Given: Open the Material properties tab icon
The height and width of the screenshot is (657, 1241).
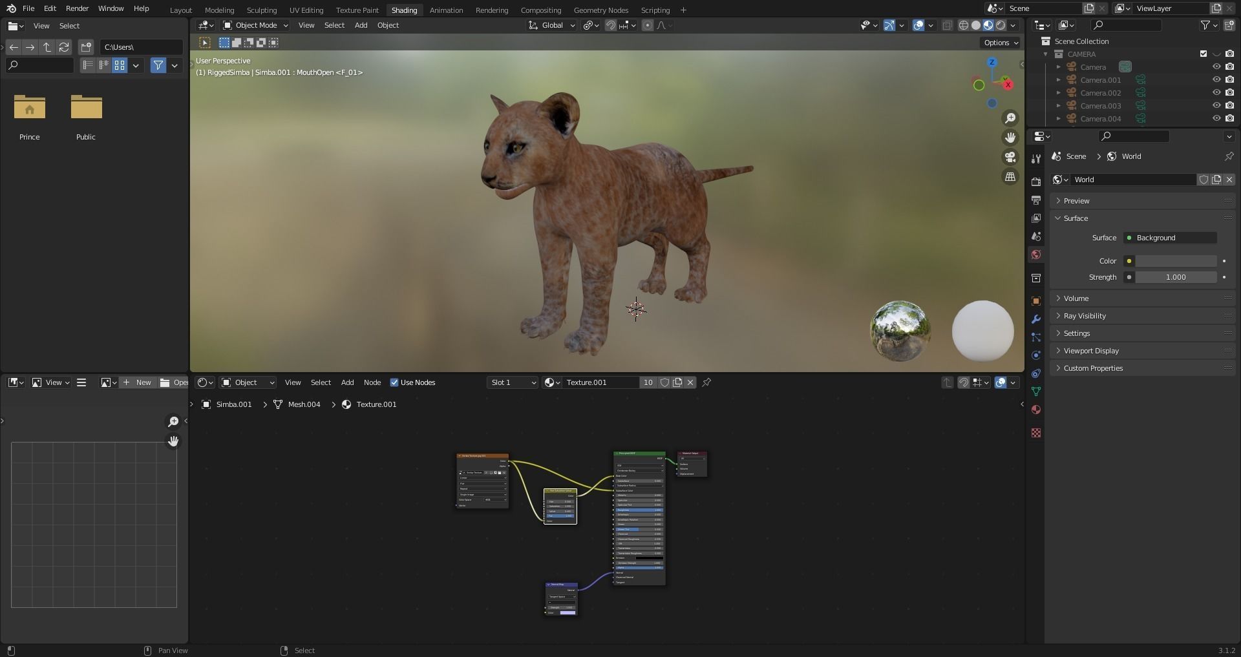Looking at the screenshot, I should coord(1036,410).
